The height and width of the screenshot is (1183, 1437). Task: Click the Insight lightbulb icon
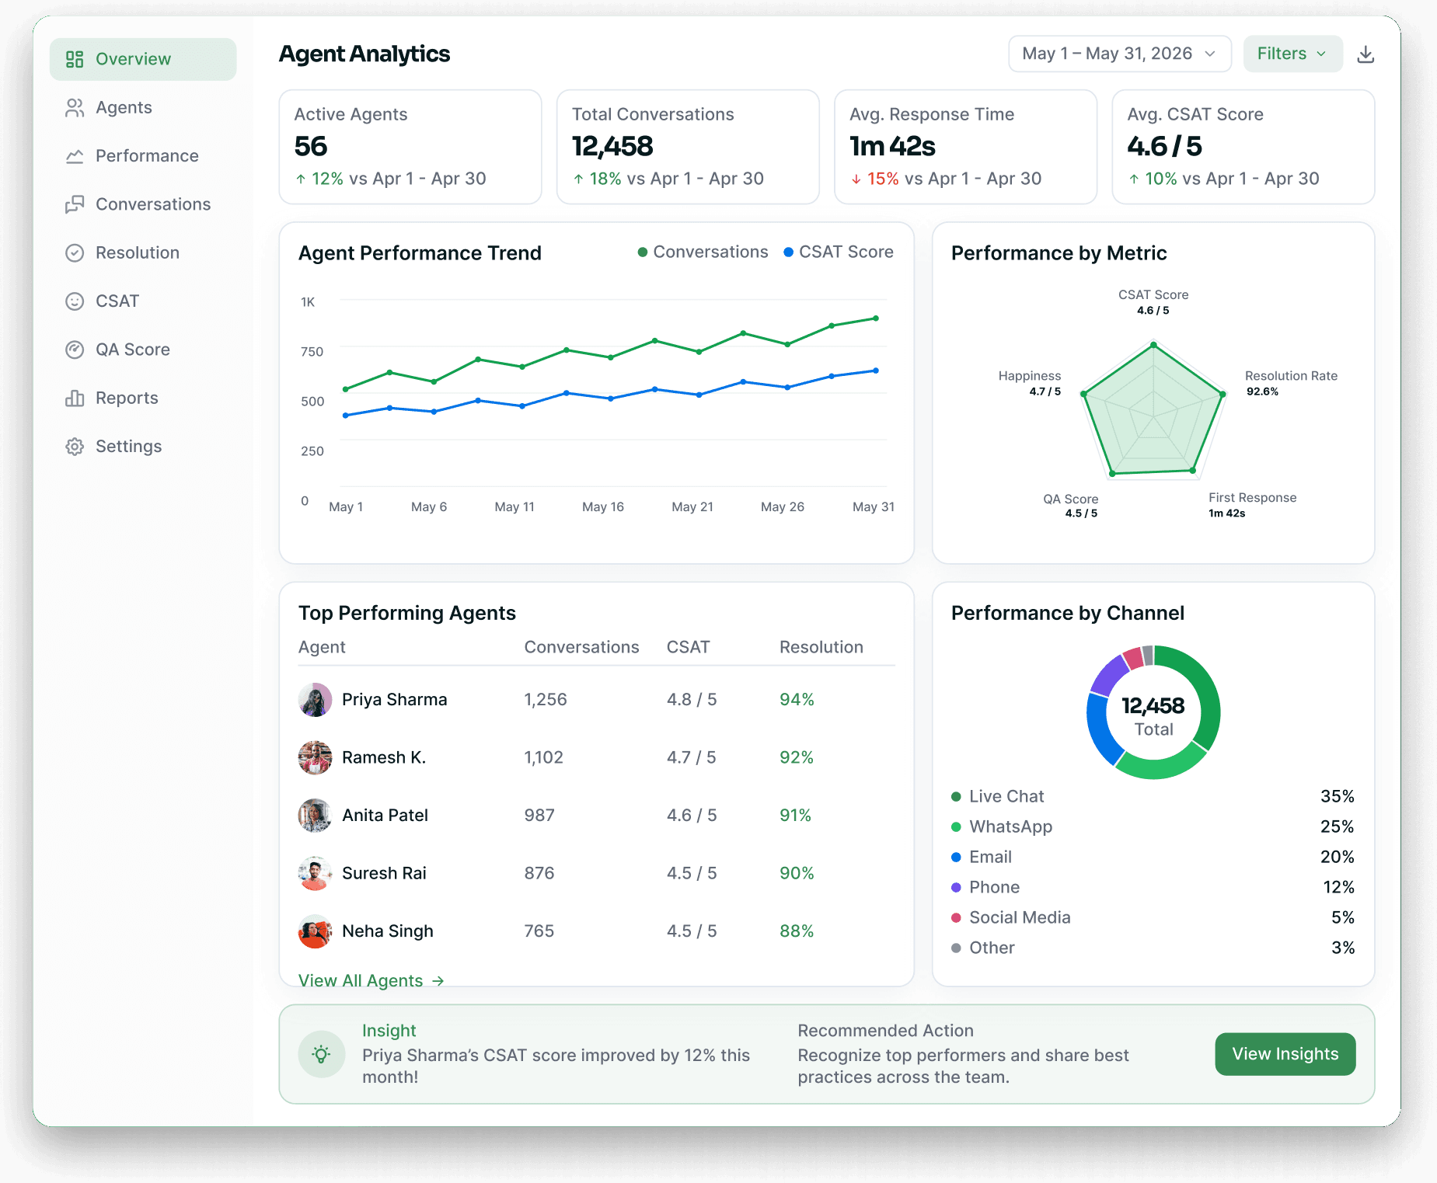click(321, 1054)
